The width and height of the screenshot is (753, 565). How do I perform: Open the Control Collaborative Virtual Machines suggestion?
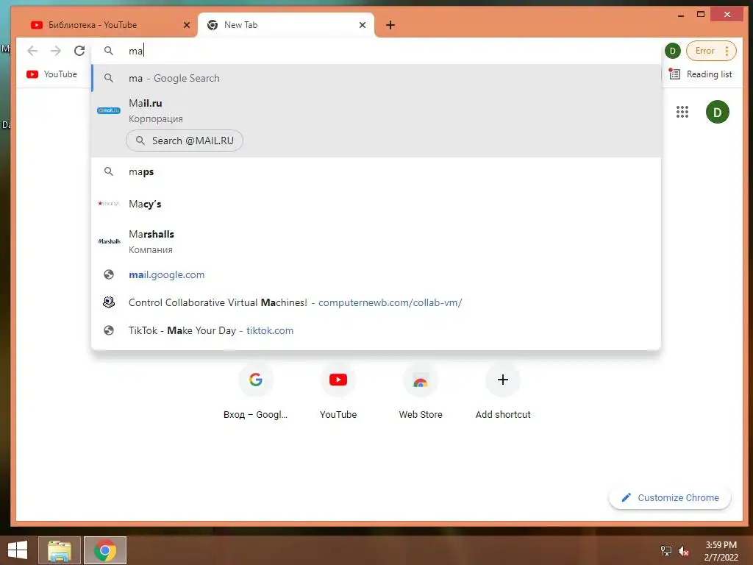376,302
